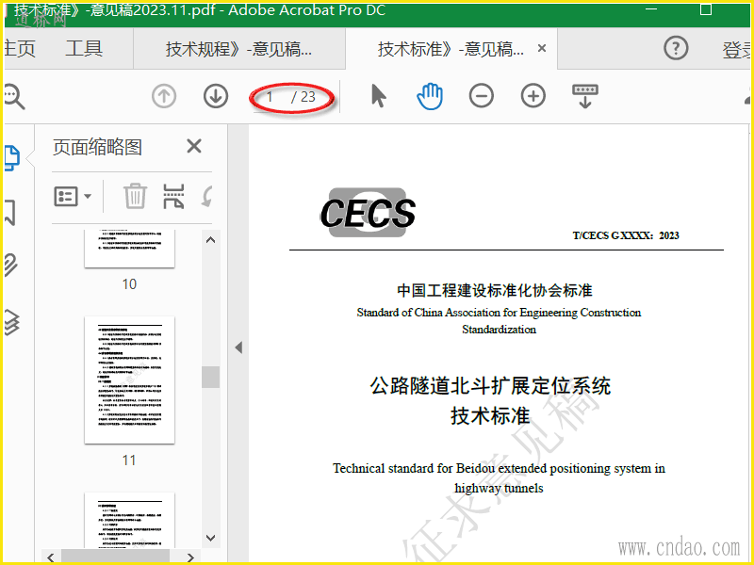Click the page number field
This screenshot has height=565, width=754.
tap(270, 97)
